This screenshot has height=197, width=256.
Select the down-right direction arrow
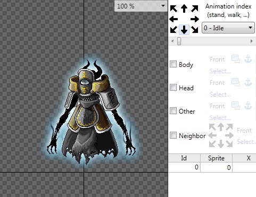(195, 30)
